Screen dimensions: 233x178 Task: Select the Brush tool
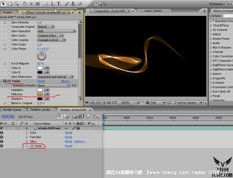pos(67,4)
